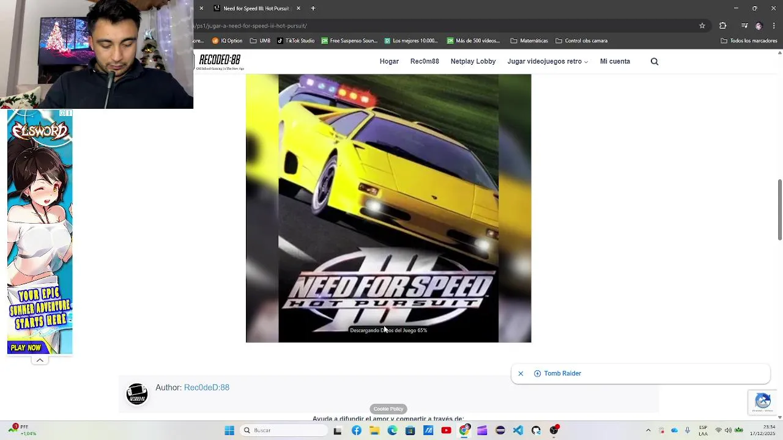Screen dimensions: 783x440
Task: Open File Explorer from the taskbar
Action: pos(374,430)
